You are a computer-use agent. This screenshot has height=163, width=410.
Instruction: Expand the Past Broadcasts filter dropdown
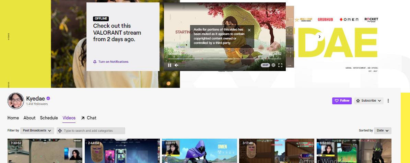37,130
